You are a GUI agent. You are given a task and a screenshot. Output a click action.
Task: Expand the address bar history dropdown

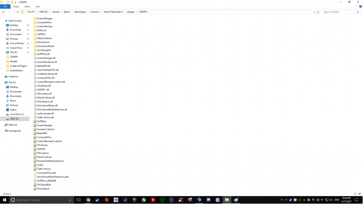click(314, 12)
